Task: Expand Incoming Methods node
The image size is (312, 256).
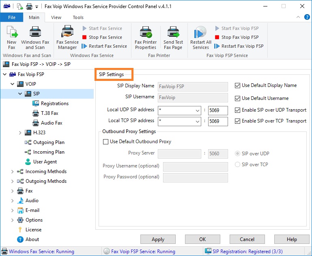Action: pyautogui.click(x=12, y=171)
